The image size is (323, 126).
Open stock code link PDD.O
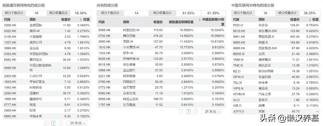238,25
